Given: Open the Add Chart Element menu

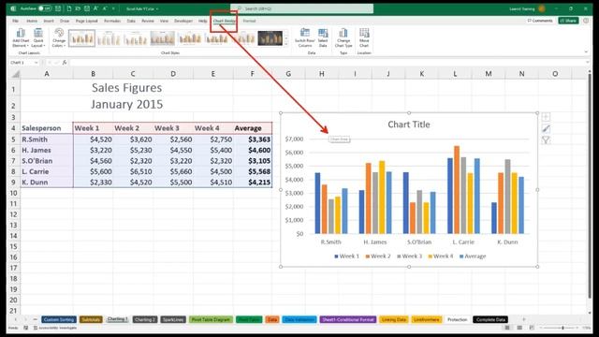Looking at the screenshot, I should tap(21, 37).
